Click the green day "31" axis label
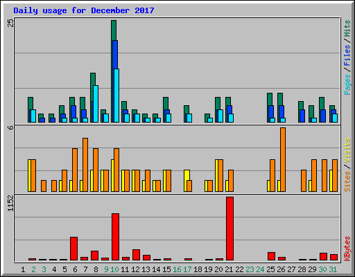Screen dimensions: 355x277 [x=333, y=269]
